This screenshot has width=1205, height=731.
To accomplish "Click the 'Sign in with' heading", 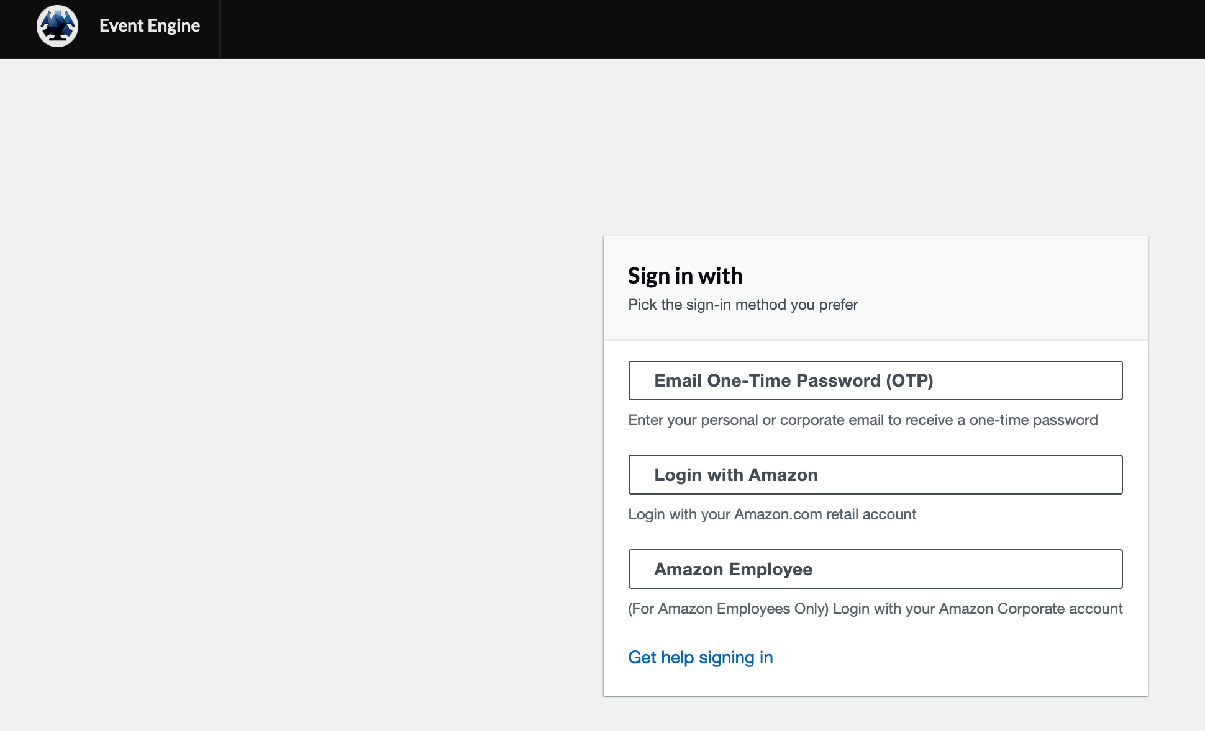I will pyautogui.click(x=685, y=276).
